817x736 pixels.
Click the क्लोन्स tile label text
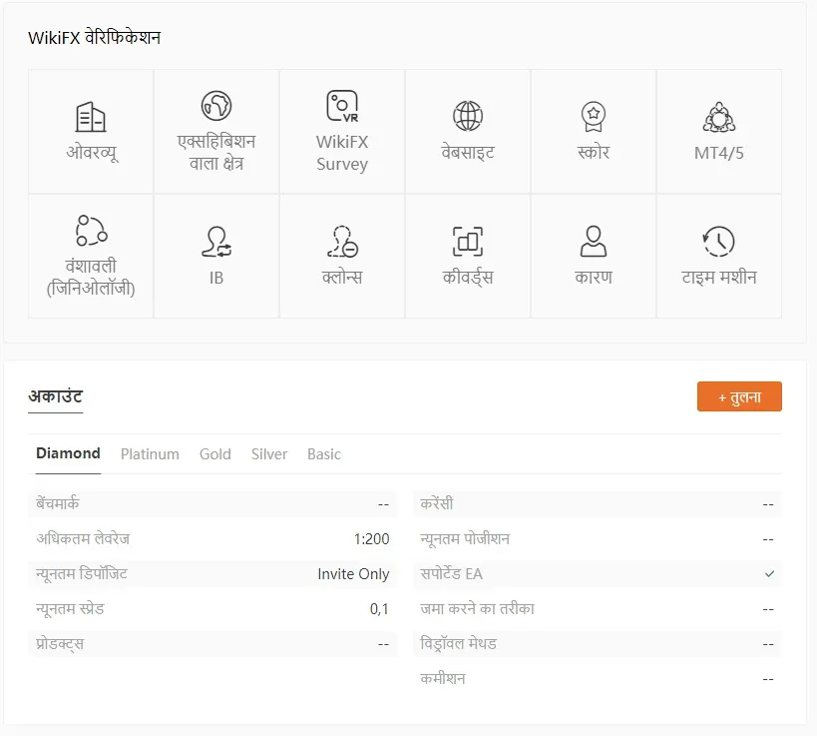click(342, 278)
